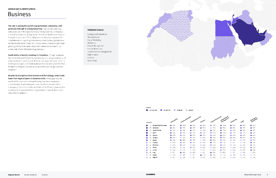Screen dimensions: 276x178
Task: Click the Entrepreneurship column header
Action: (x=196, y=119)
